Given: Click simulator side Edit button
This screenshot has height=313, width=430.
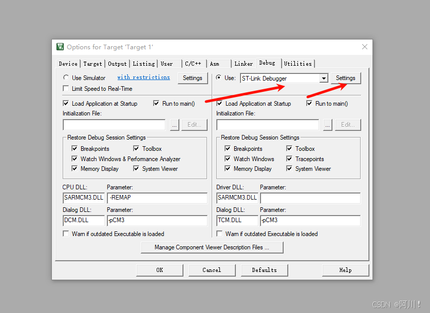Looking at the screenshot, I should 194,125.
